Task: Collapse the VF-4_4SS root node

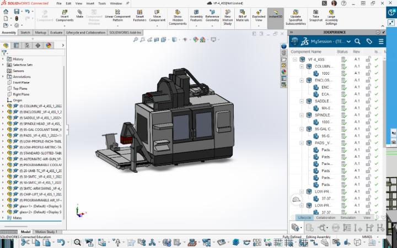Action: (295, 59)
